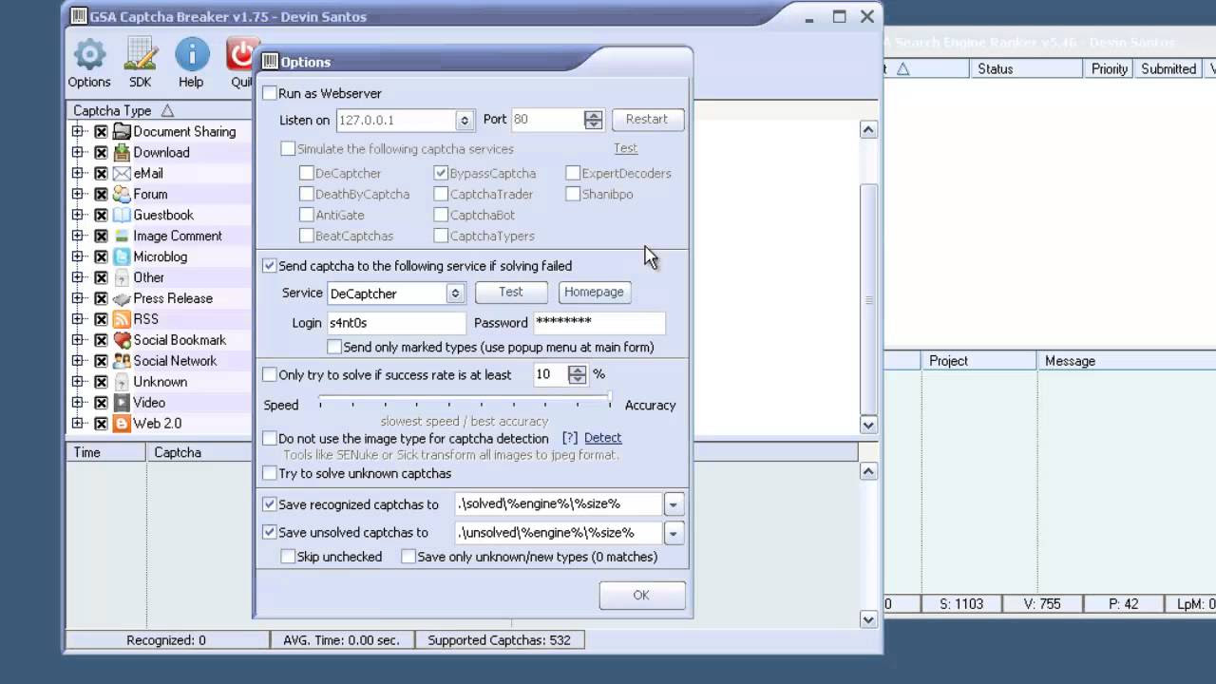Toggle Send only marked types checkbox
Viewport: 1216px width, 684px height.
pyautogui.click(x=334, y=347)
